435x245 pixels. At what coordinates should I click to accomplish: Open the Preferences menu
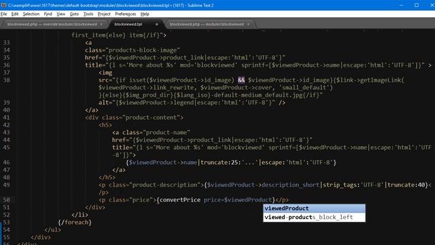point(125,14)
